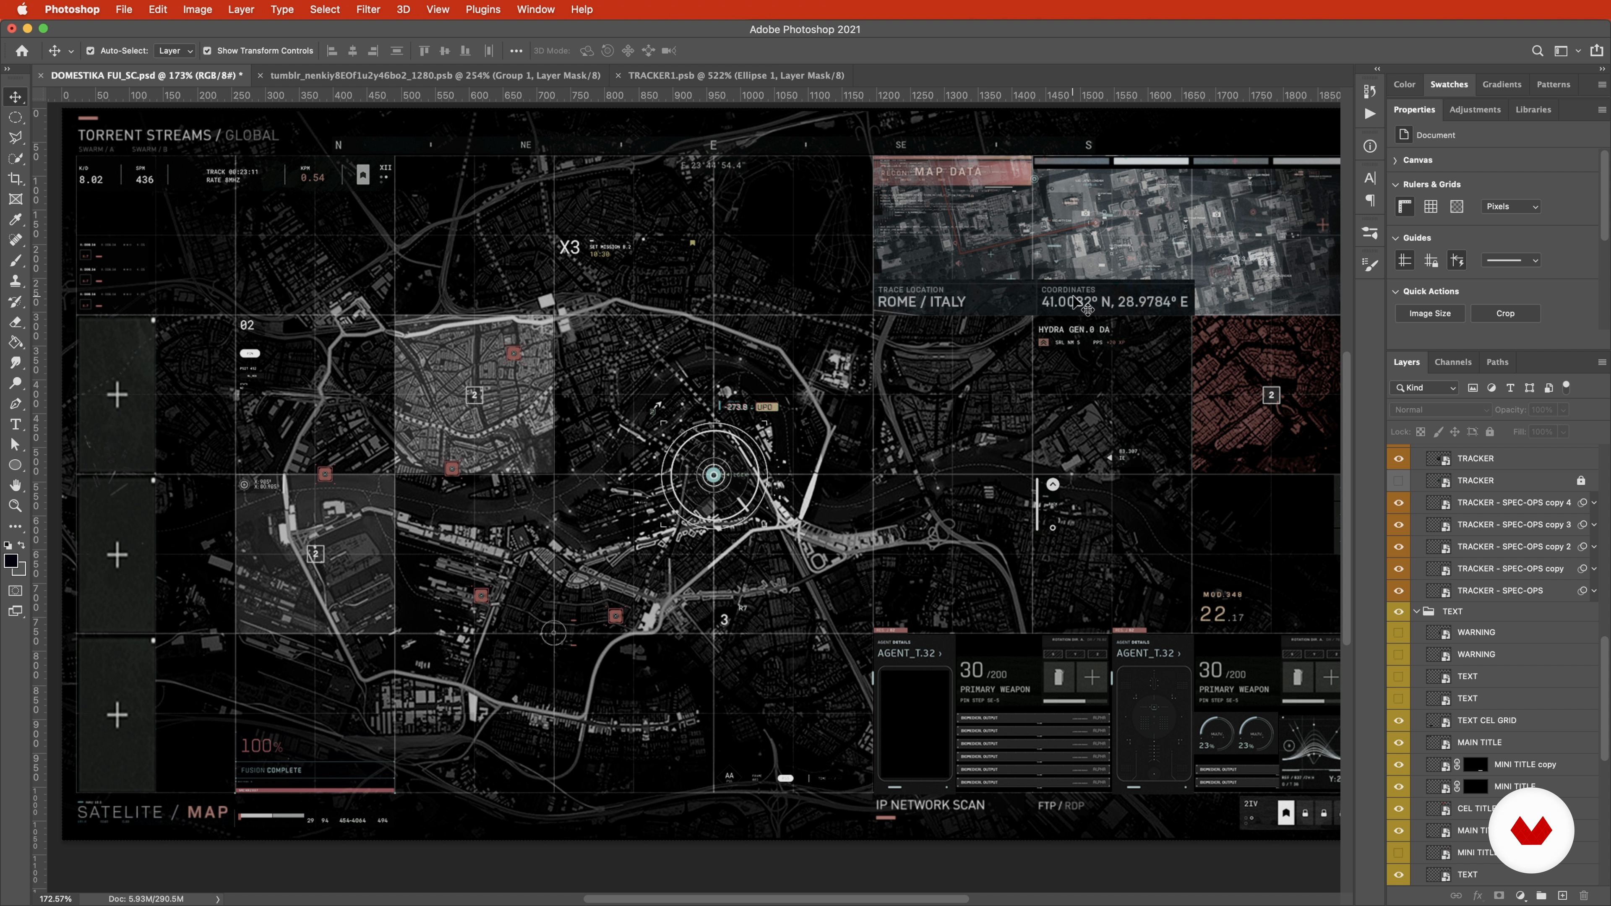Click the lock all layer attributes icon
Image resolution: width=1611 pixels, height=906 pixels.
click(x=1490, y=432)
